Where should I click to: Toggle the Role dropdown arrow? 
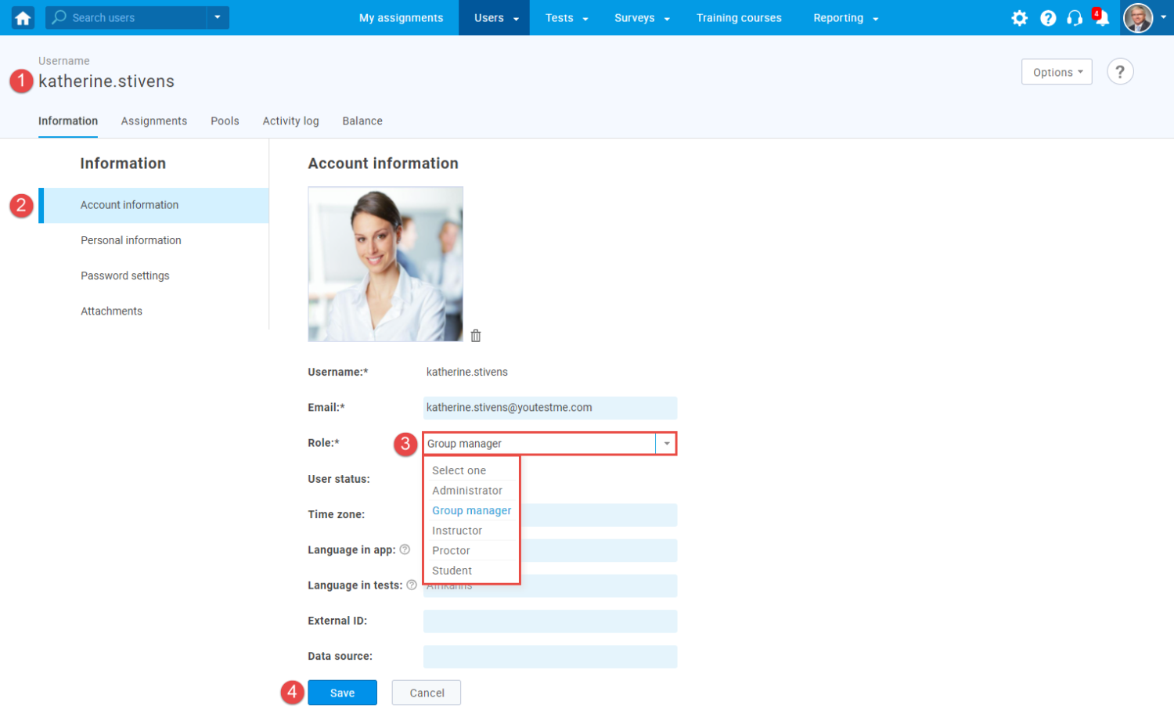coord(666,444)
